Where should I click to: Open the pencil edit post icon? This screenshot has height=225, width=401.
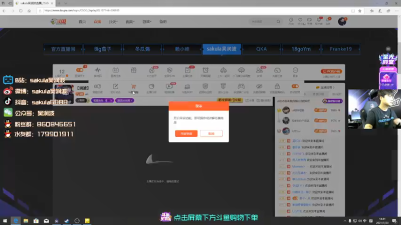(116, 86)
